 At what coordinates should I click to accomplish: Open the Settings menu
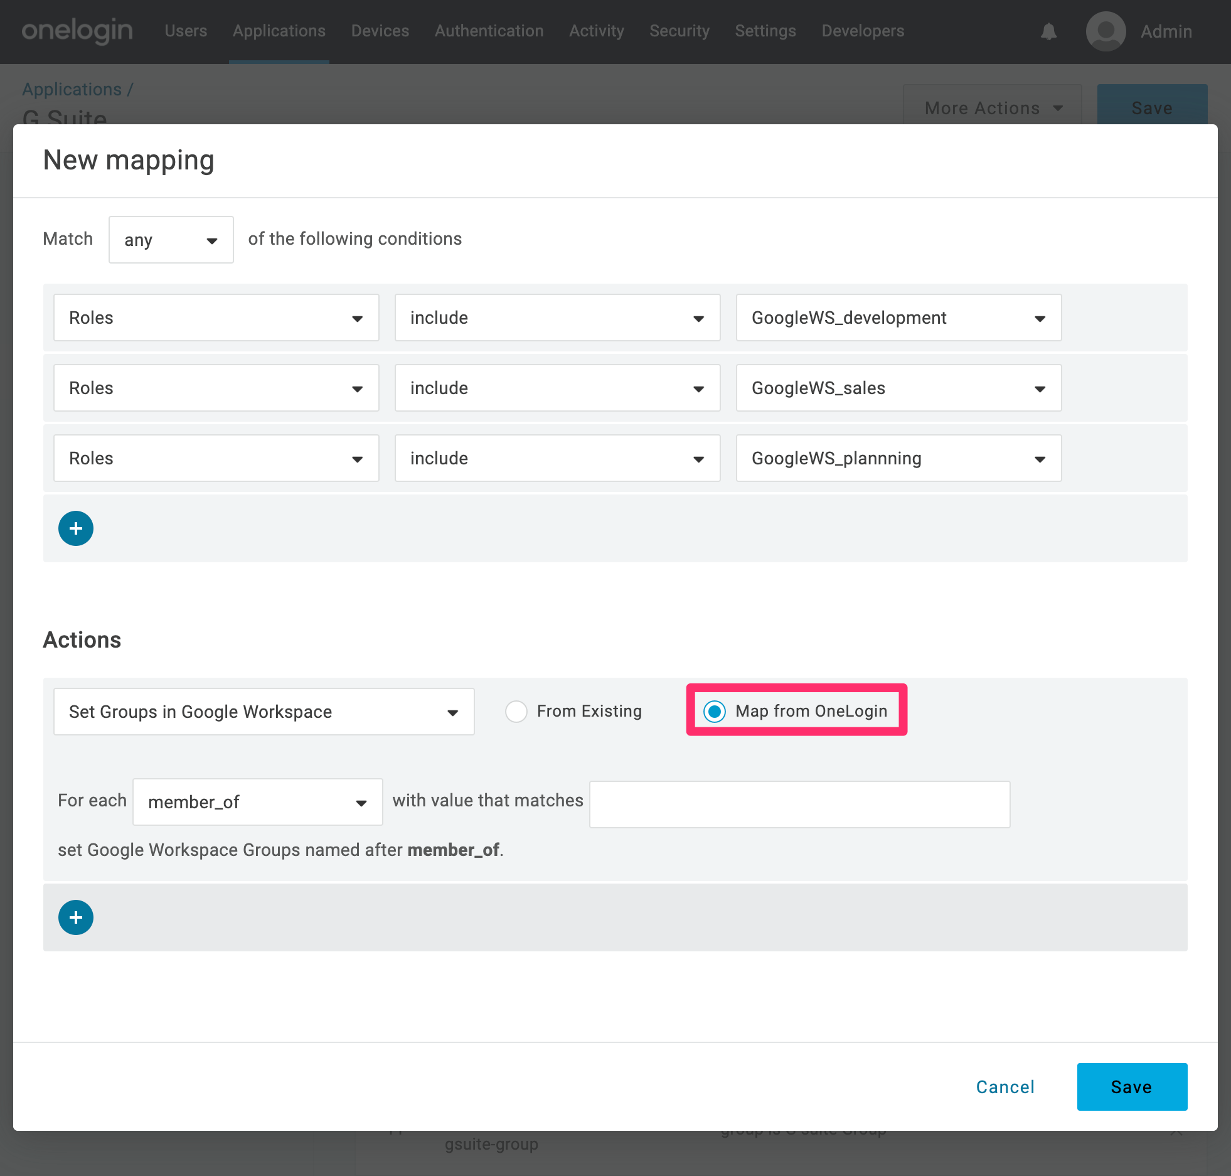tap(765, 31)
